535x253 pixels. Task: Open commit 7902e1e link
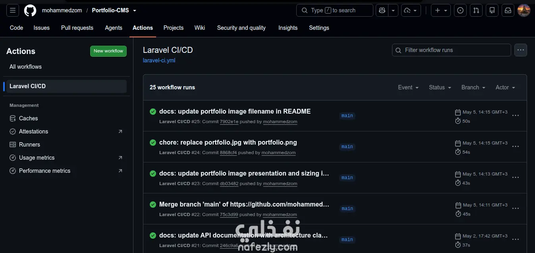(x=229, y=122)
